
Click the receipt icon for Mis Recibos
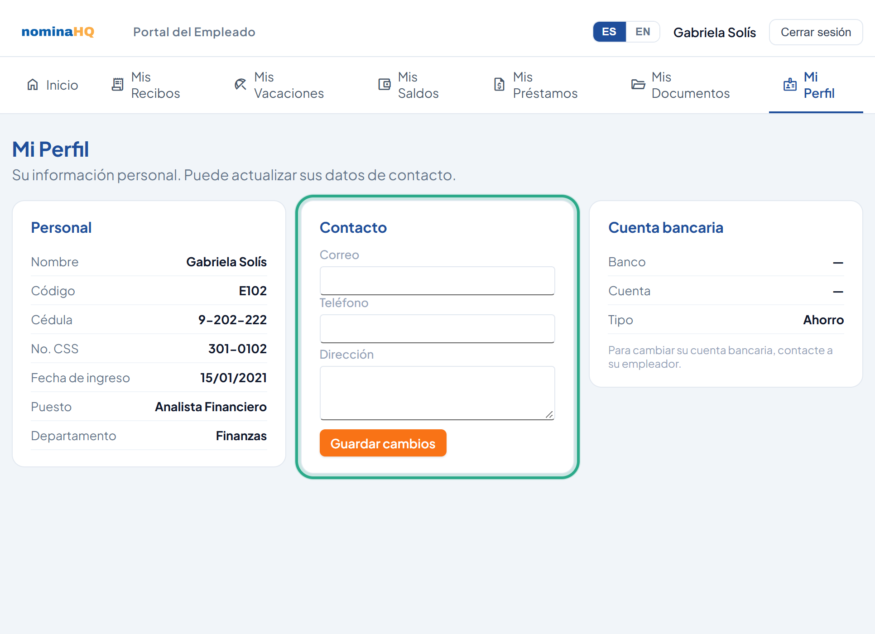coord(118,85)
